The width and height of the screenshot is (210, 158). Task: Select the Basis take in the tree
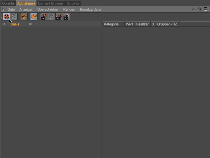(x=15, y=24)
